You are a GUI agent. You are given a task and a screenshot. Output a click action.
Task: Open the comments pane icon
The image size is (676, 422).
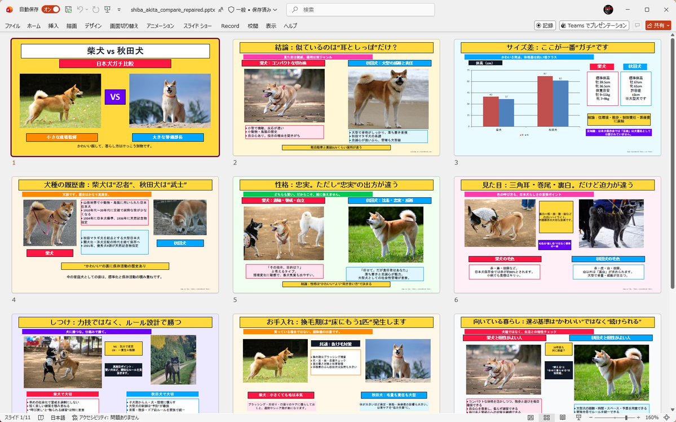pyautogui.click(x=637, y=25)
